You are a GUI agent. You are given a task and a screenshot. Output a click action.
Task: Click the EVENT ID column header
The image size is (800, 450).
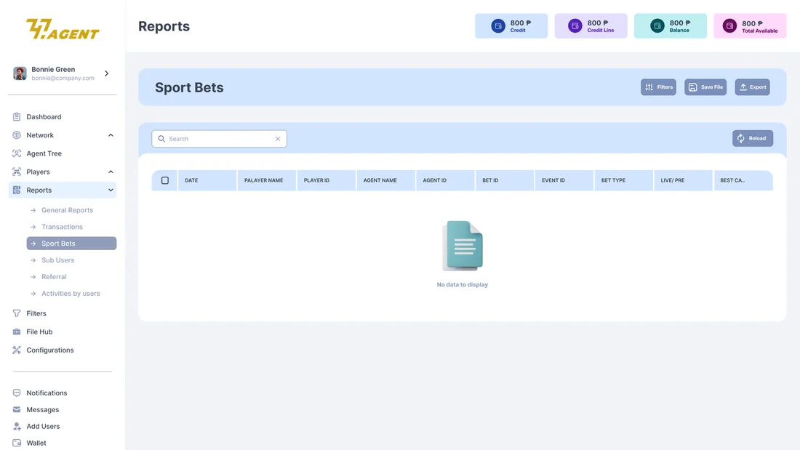pos(564,180)
